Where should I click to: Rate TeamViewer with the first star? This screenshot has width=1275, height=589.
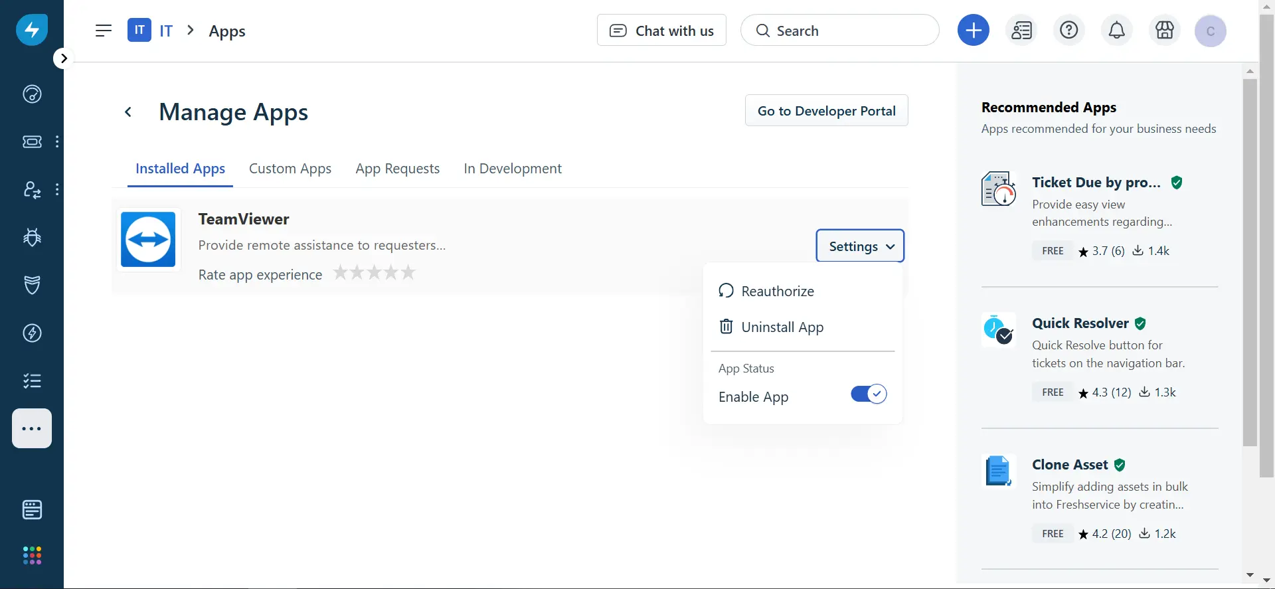pos(341,272)
